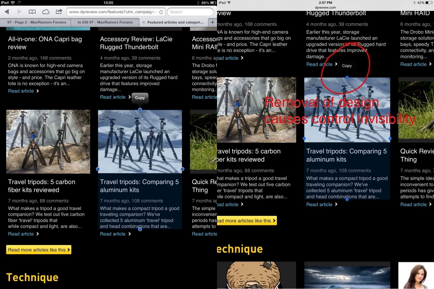Image resolution: width=434 pixels, height=289 pixels.
Task: Click the aluminum tripods thumbnail, right screenshot
Action: tap(347, 110)
